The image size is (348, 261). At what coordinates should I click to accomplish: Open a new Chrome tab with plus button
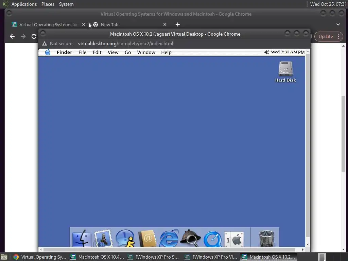tap(178, 24)
